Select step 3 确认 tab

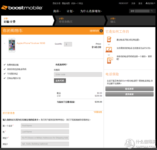(131, 20)
